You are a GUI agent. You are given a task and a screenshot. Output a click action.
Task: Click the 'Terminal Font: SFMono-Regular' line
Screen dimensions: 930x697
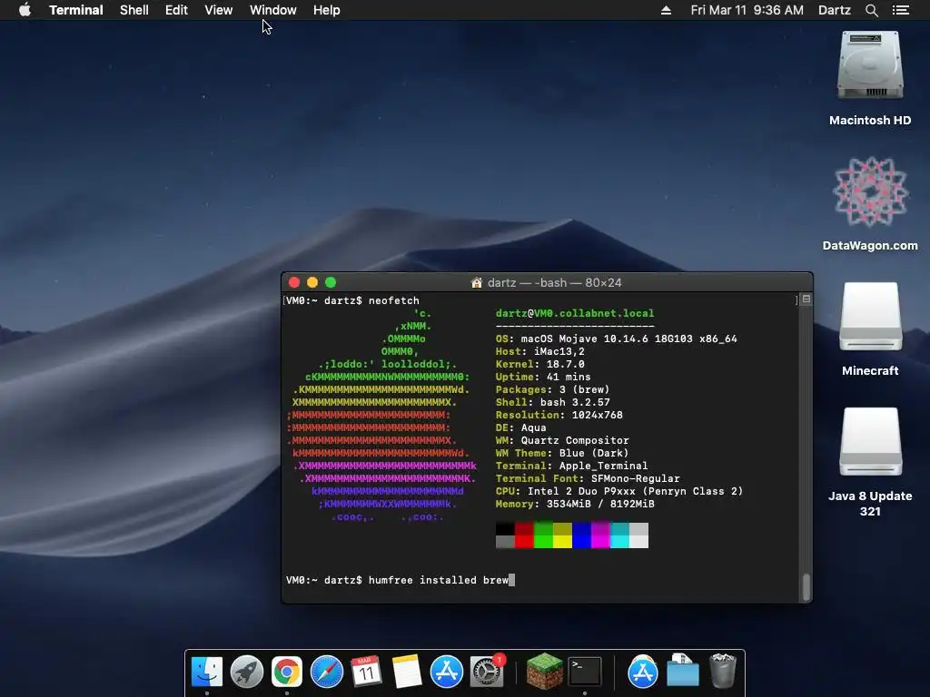tap(588, 478)
